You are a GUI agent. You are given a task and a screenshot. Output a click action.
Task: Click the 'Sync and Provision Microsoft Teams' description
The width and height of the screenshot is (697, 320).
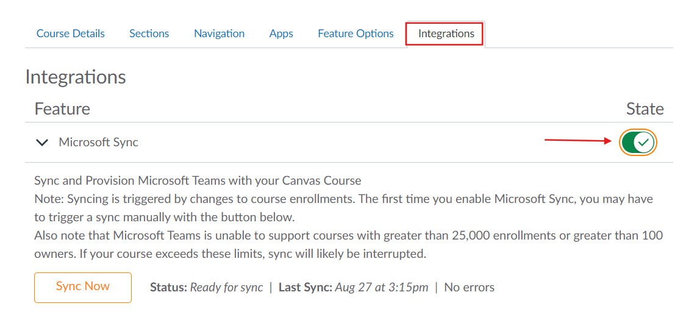pos(198,181)
